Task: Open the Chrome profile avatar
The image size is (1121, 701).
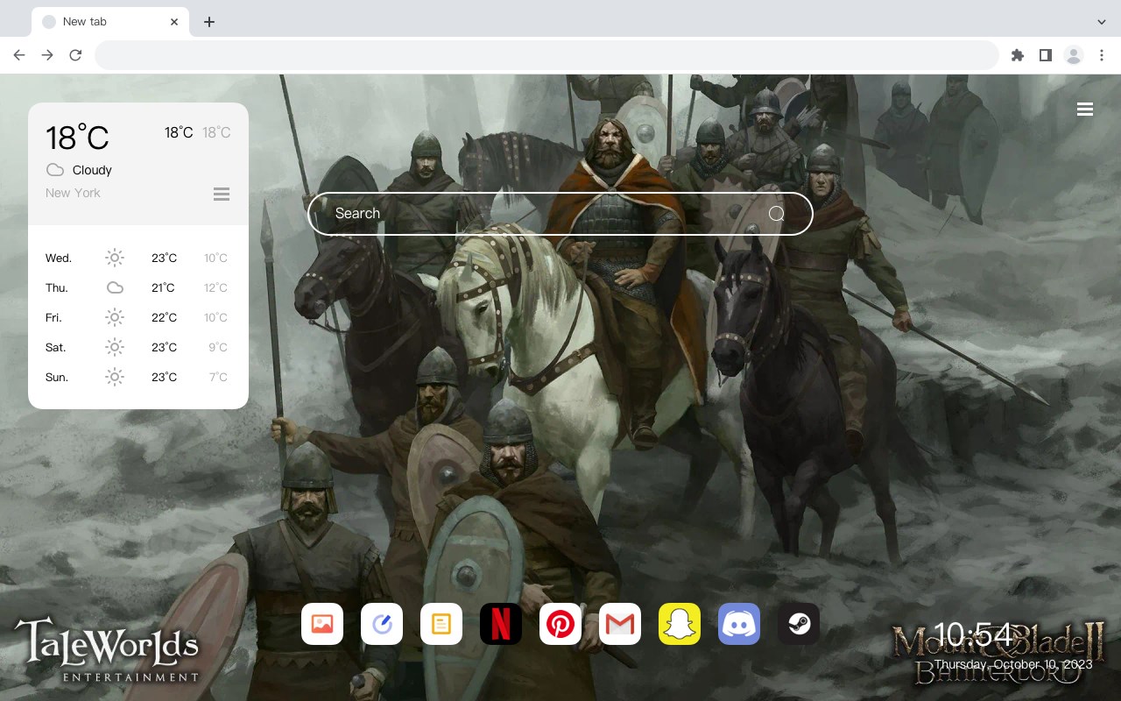Action: 1074,55
